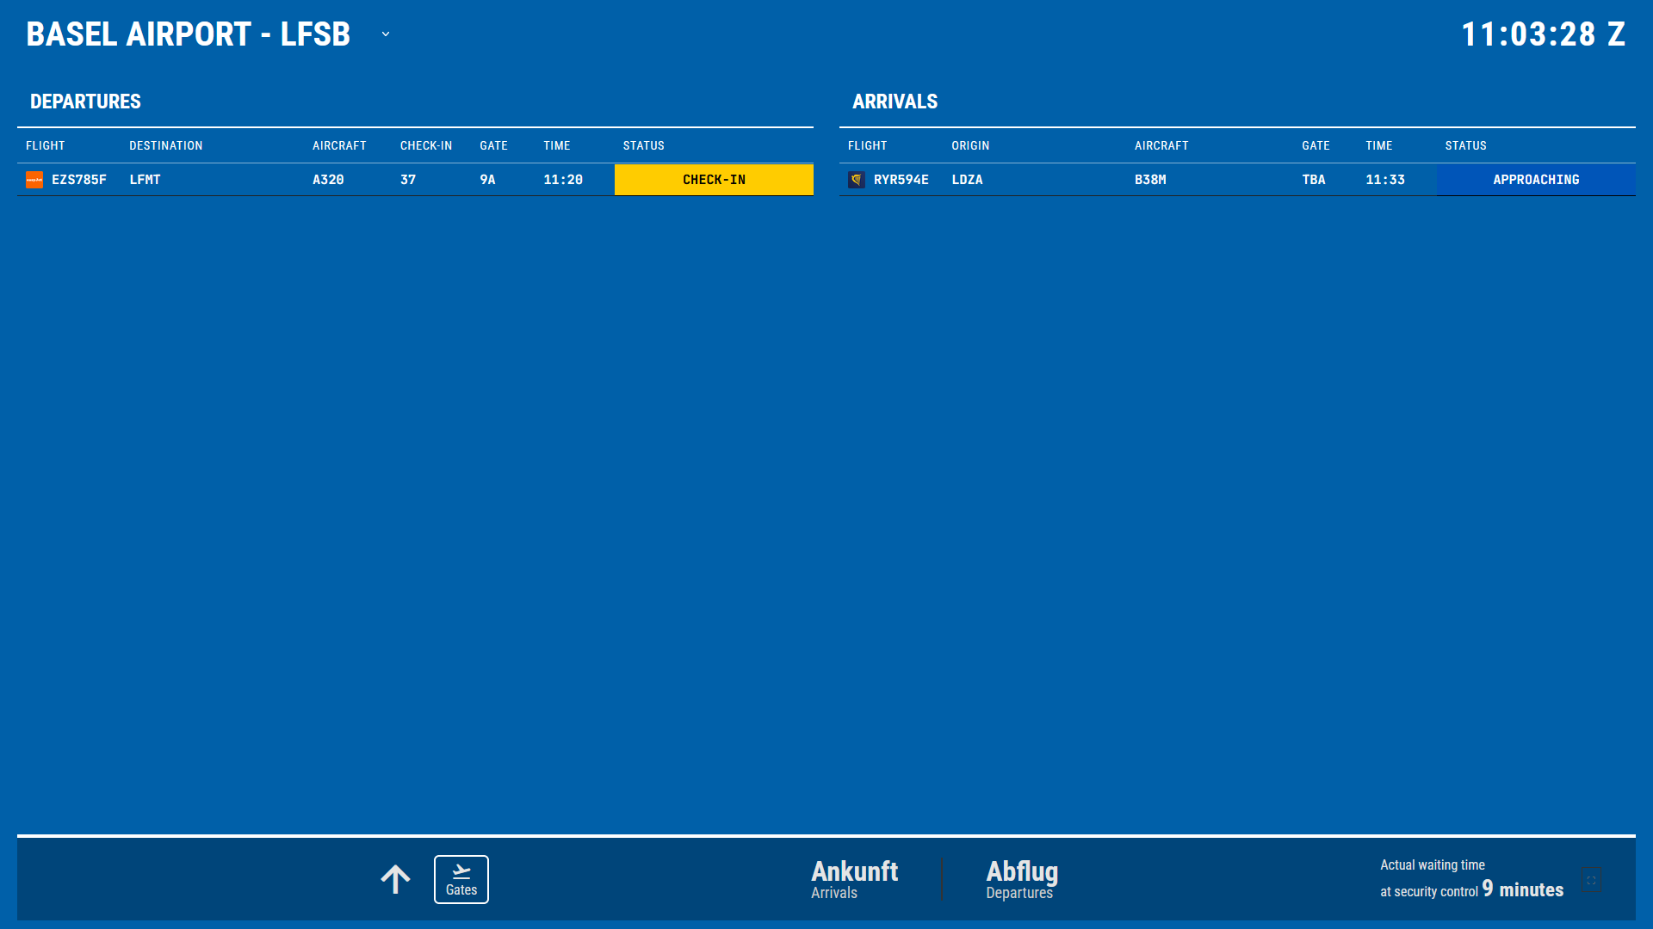1653x929 pixels.
Task: Click the DEPARTURES section heading
Action: 85,102
